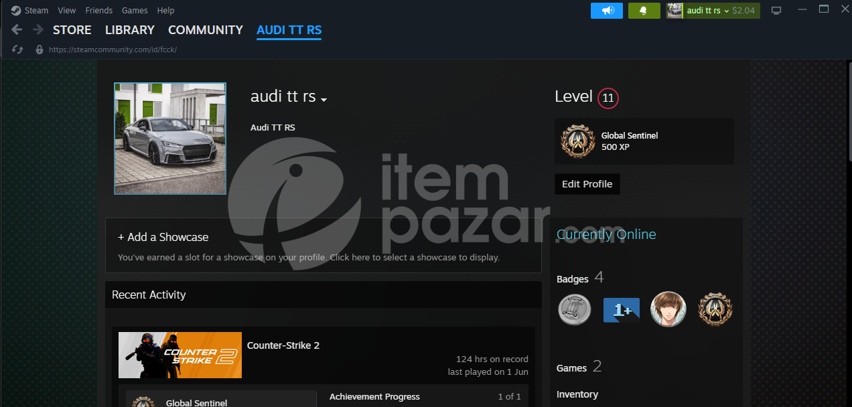The image size is (852, 407).
Task: Select the AUDI TT RS profile tab
Action: [289, 30]
